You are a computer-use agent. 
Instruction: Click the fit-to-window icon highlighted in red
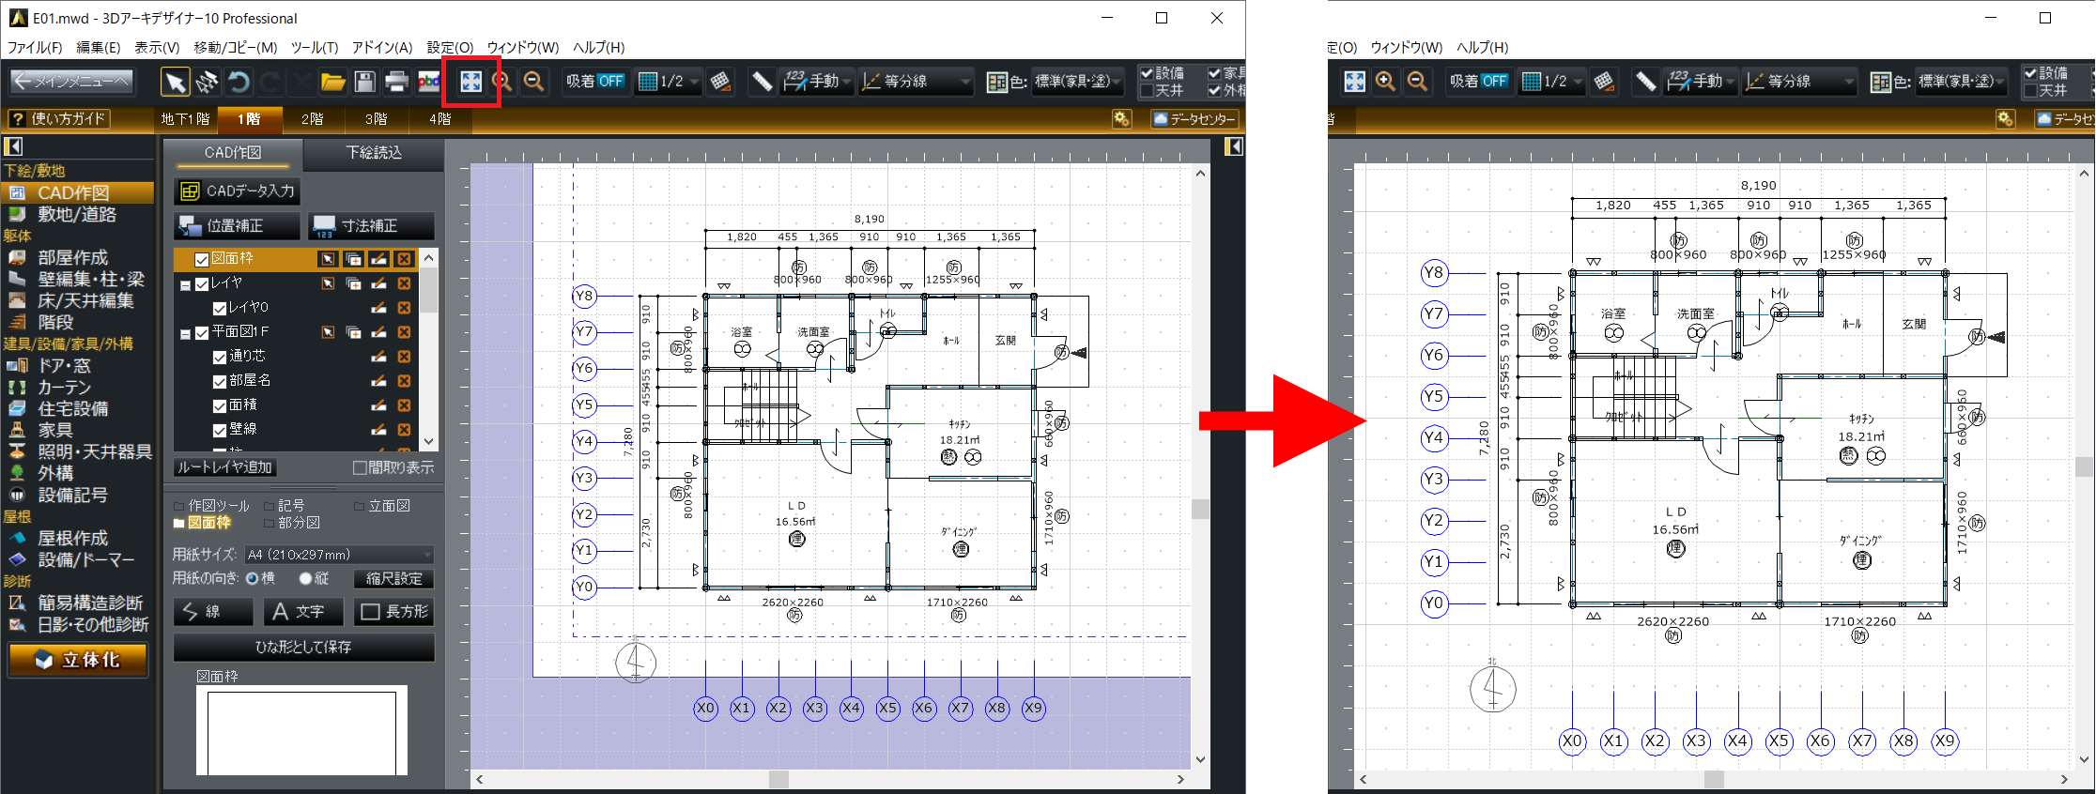tap(470, 82)
